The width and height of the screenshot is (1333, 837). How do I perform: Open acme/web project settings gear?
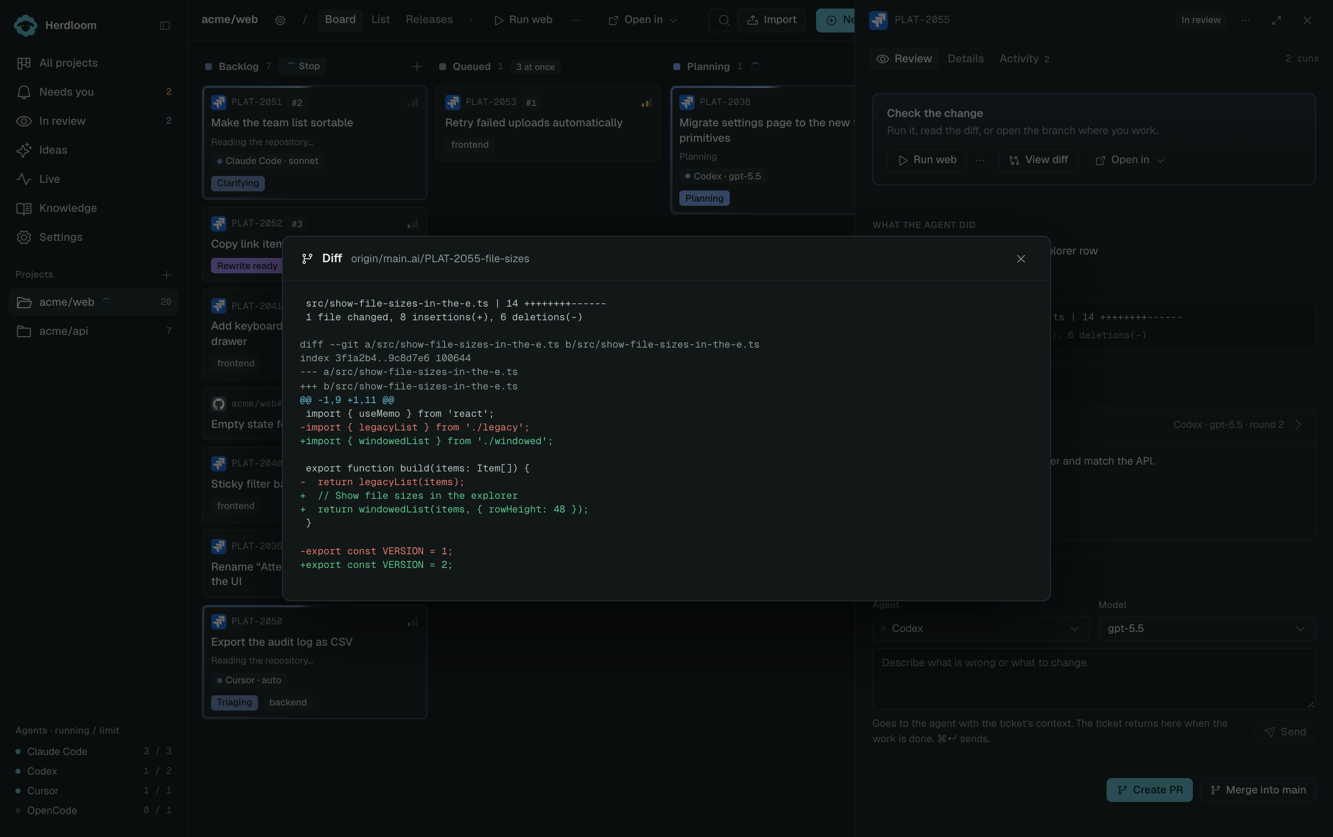pyautogui.click(x=280, y=20)
